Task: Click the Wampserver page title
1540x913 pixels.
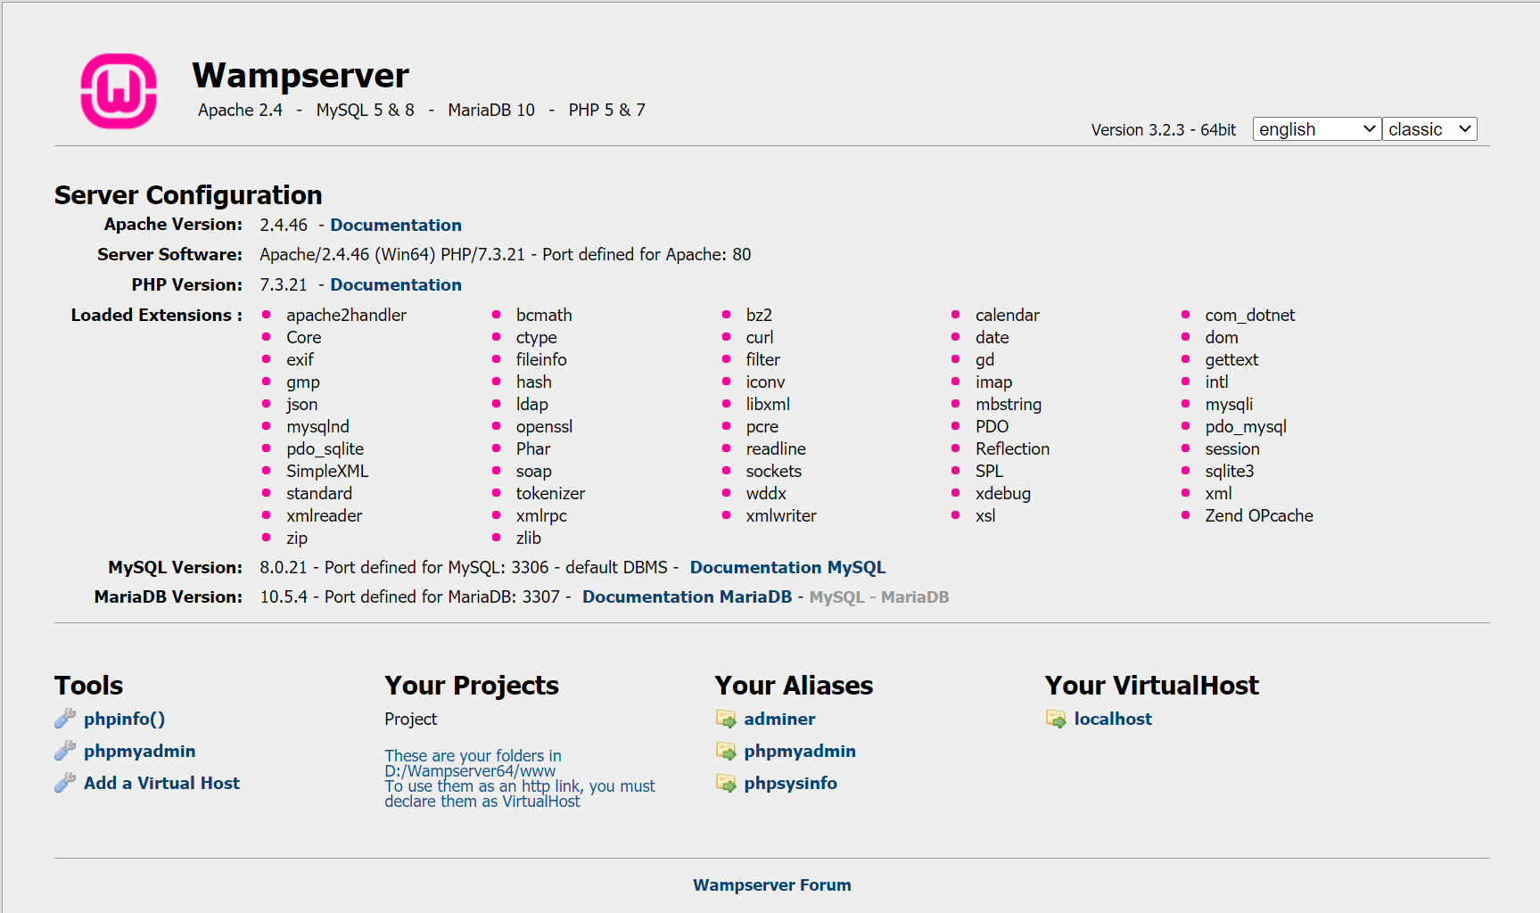Action: point(301,75)
